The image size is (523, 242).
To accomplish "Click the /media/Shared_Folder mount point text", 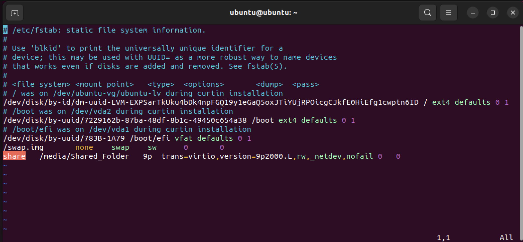I will [x=84, y=156].
